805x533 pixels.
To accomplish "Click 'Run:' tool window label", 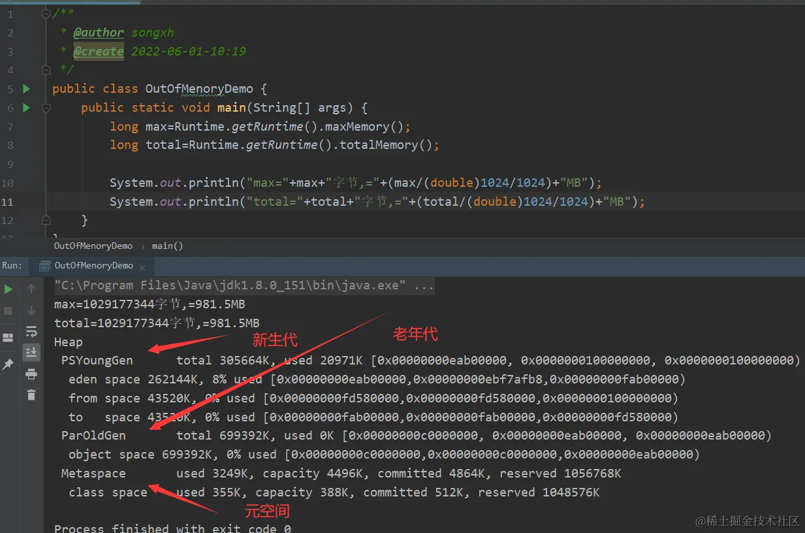I will point(12,266).
